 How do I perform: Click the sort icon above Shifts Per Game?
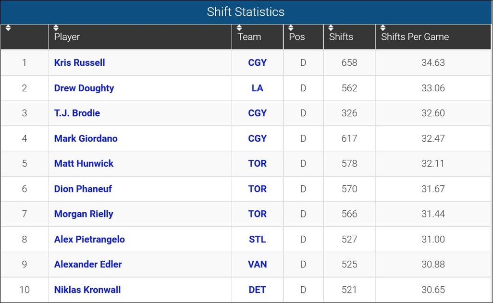click(383, 28)
